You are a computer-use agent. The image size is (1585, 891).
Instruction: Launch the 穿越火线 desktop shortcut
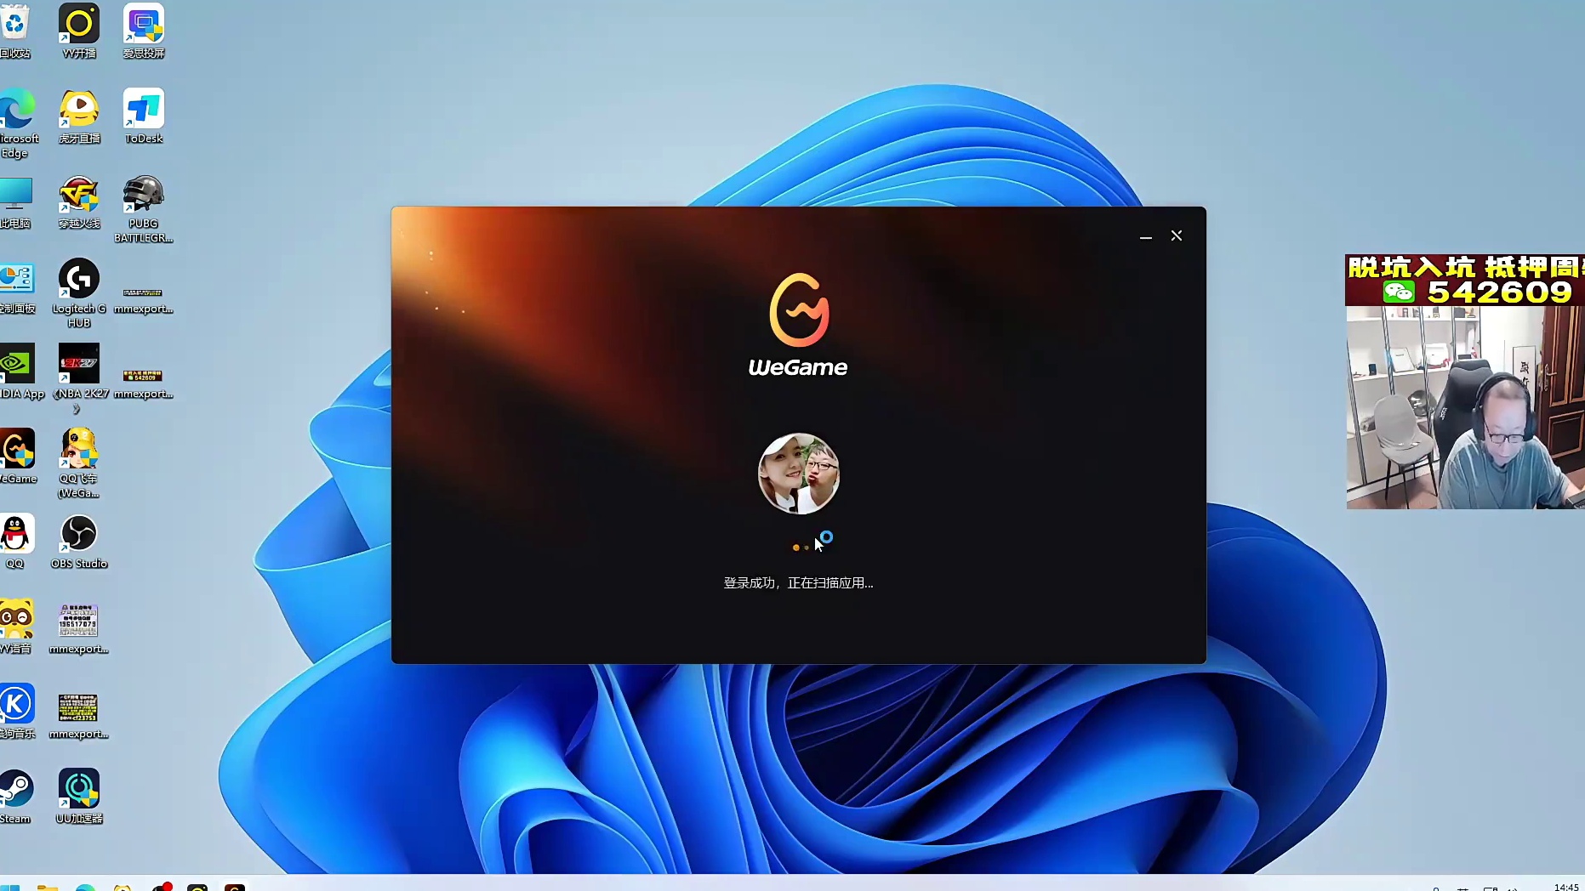click(79, 202)
